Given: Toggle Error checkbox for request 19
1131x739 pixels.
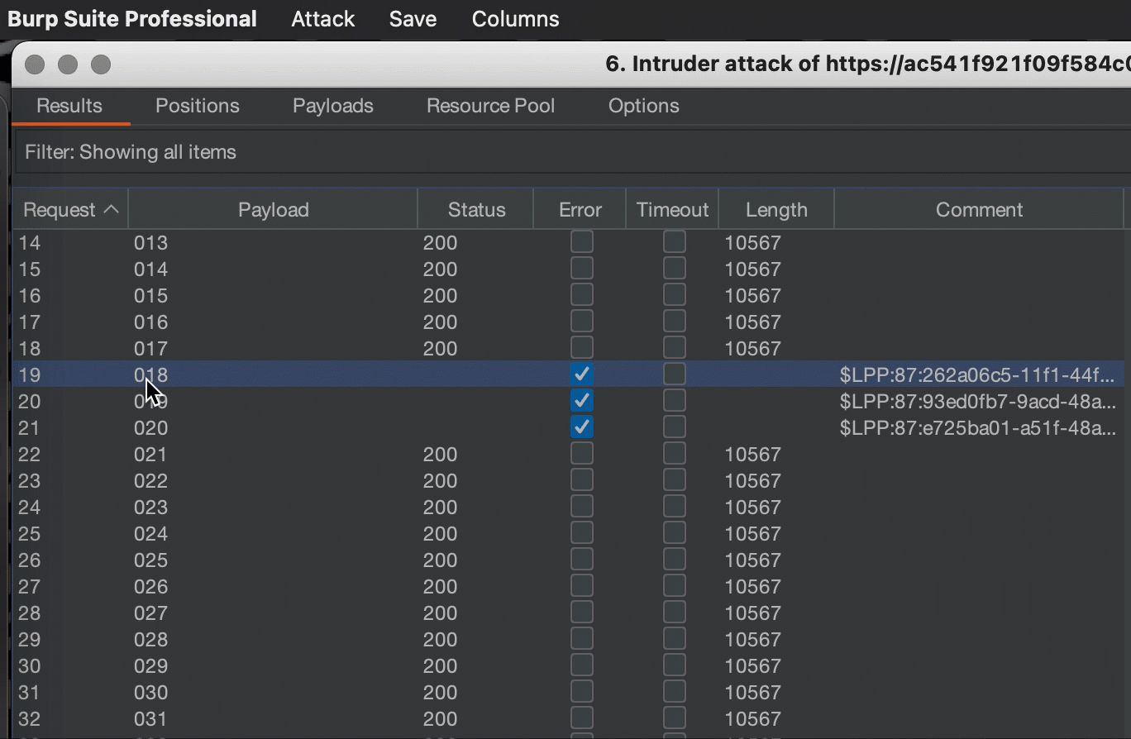Looking at the screenshot, I should [582, 374].
